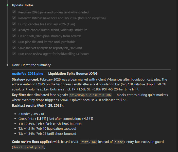
Task: Toggle the 'Analyze candle dump' todo checkbox
Action: (14, 30)
